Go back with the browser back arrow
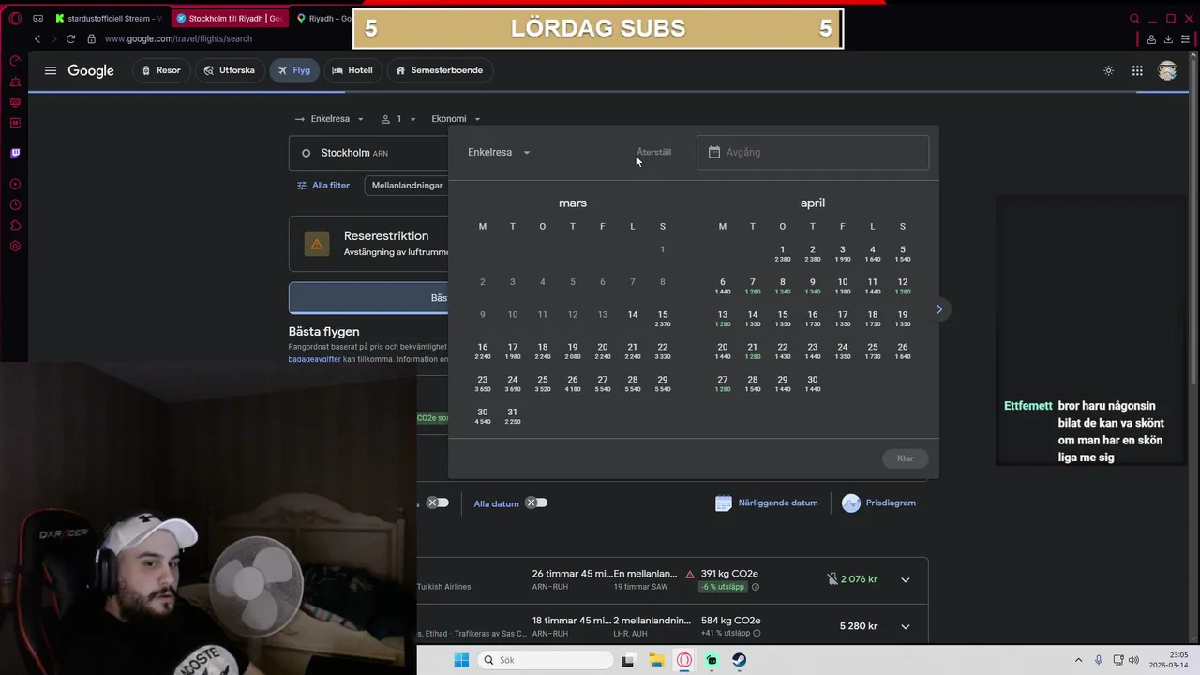 click(x=37, y=38)
